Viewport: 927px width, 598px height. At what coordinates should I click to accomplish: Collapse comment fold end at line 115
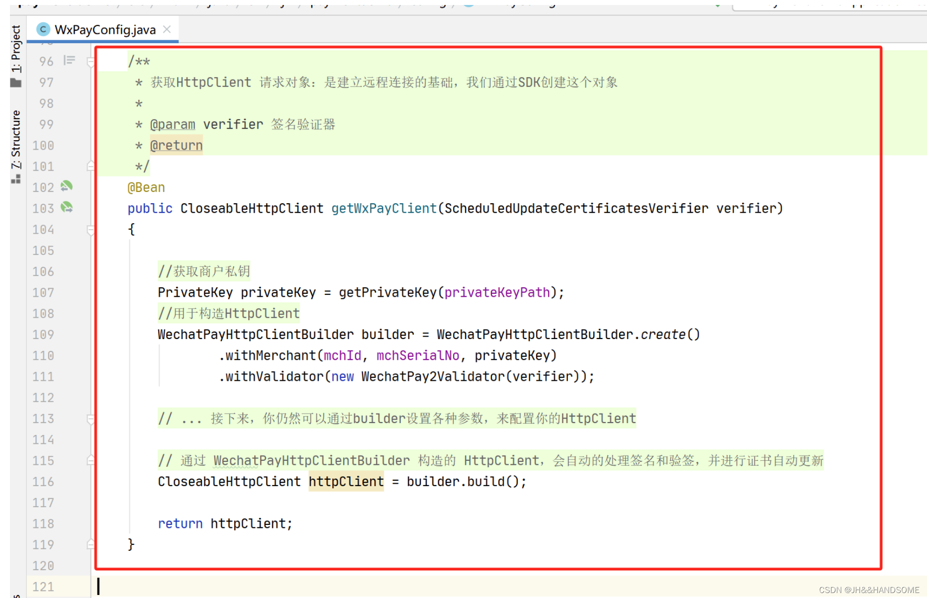tap(91, 460)
